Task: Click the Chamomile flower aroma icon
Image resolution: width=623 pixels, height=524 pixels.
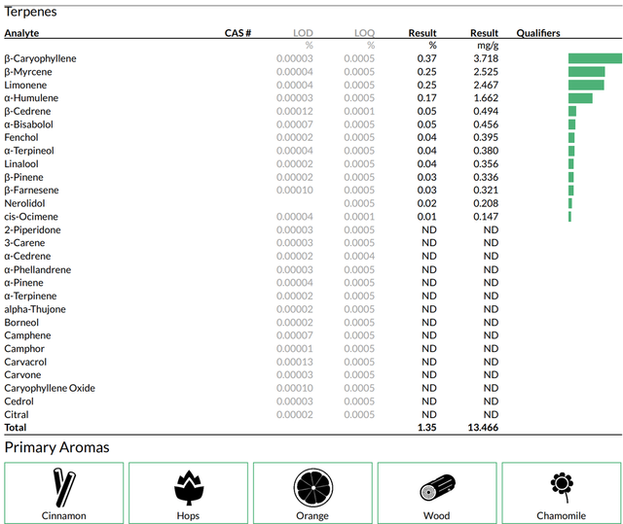Action: pos(562,487)
